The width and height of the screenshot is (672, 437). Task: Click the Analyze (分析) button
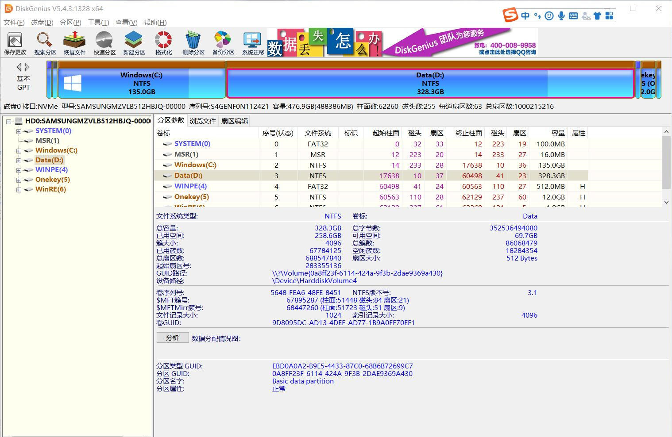(173, 338)
